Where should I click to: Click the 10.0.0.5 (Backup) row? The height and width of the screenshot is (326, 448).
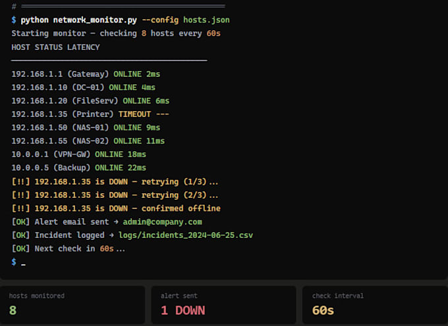(x=79, y=168)
